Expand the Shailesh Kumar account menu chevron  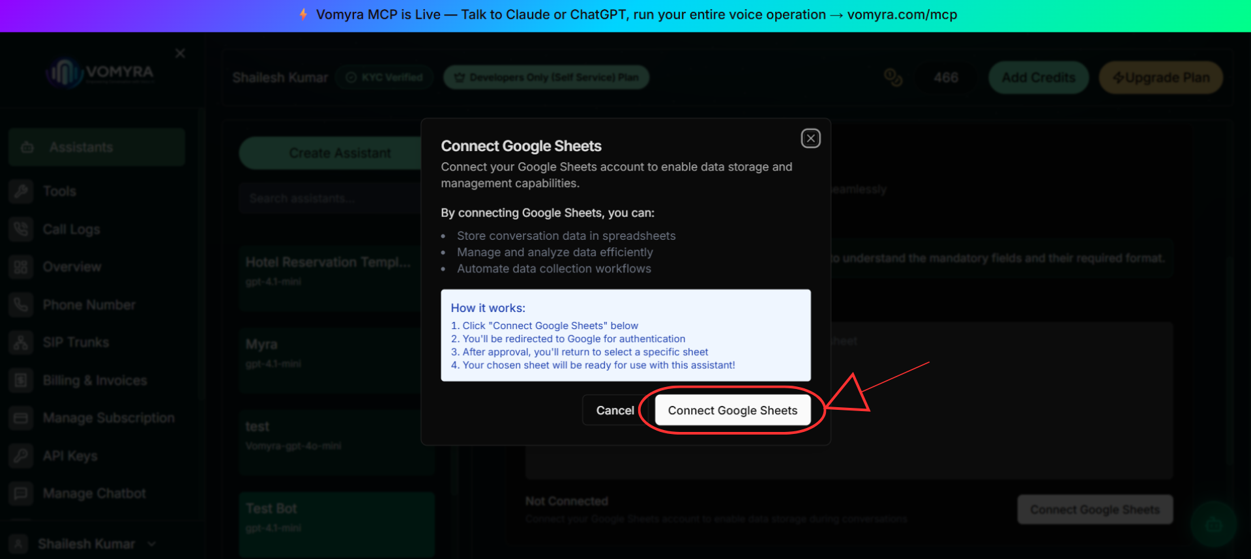coord(152,544)
